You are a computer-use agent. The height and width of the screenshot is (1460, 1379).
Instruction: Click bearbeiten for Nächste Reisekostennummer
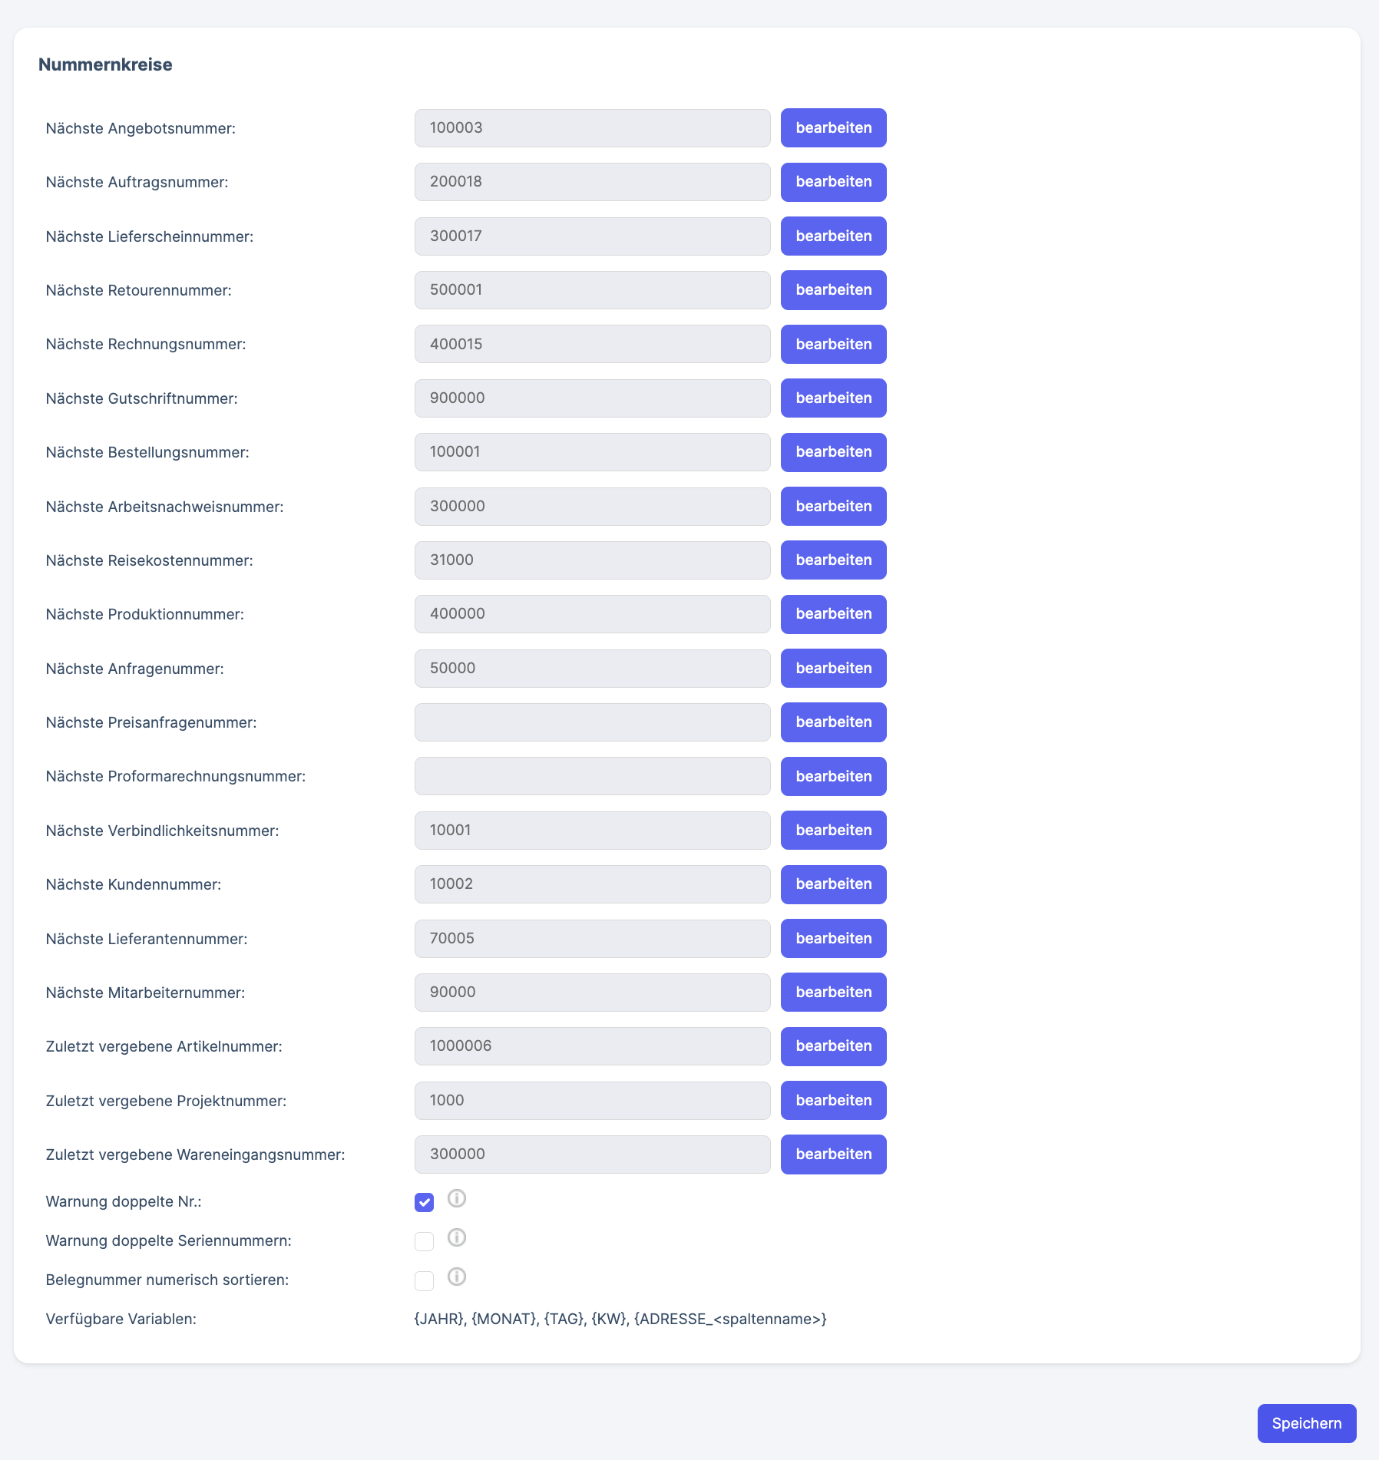point(833,560)
